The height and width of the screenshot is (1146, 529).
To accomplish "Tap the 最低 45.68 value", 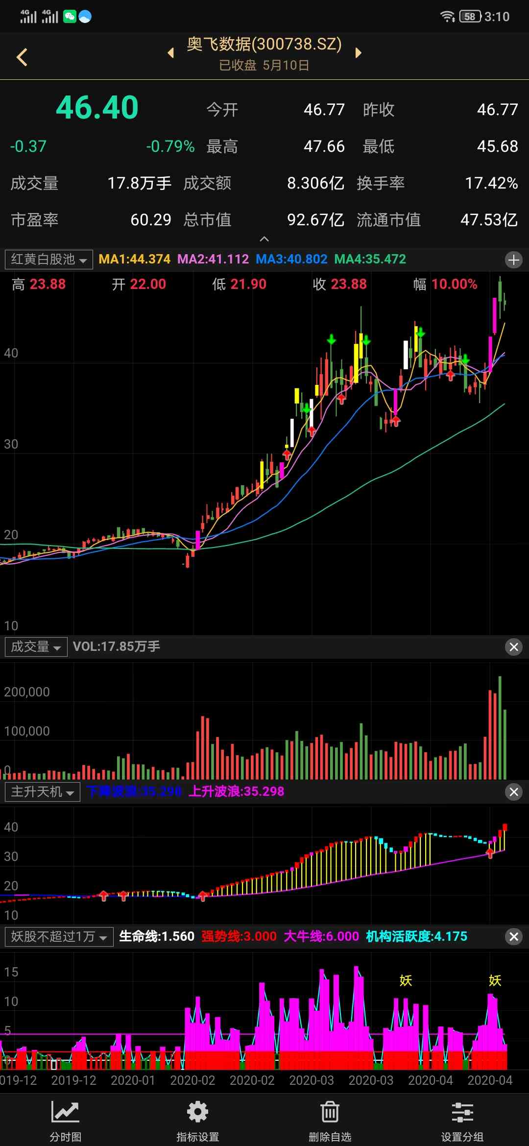I will [x=498, y=146].
